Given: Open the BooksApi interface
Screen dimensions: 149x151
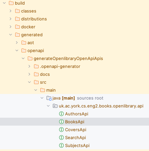Looking at the screenshot, I should [75, 122].
